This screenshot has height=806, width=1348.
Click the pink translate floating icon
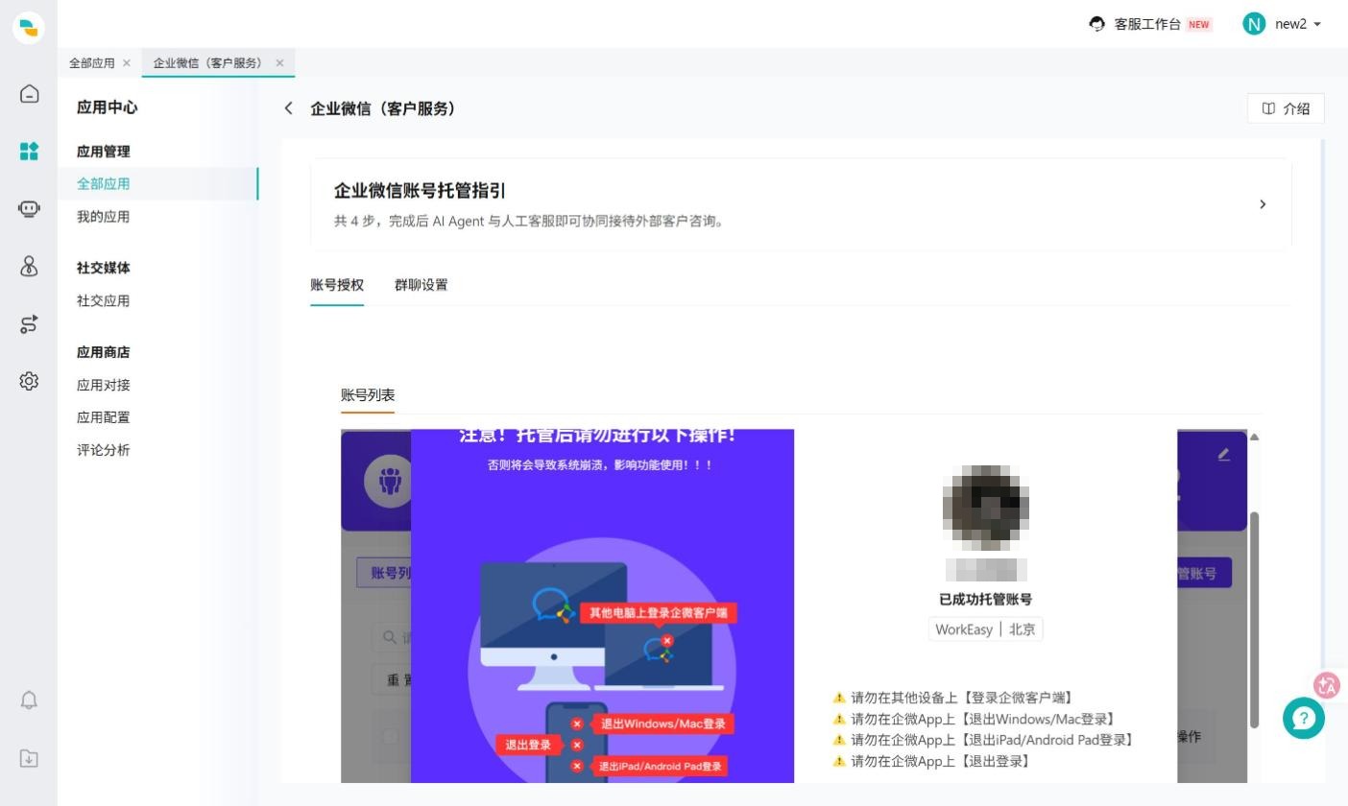[1327, 685]
